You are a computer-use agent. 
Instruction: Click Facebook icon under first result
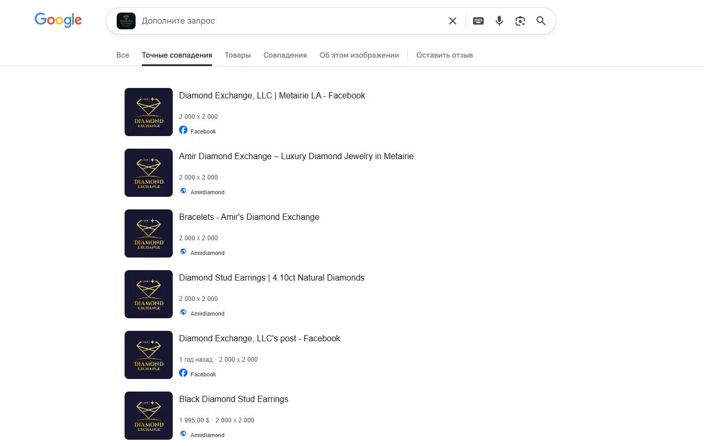click(x=183, y=130)
